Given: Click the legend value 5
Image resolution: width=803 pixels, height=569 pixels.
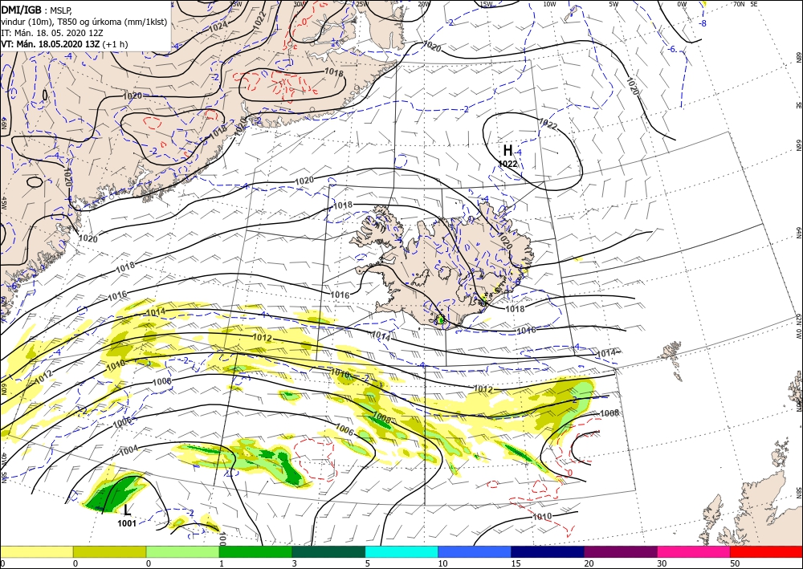Looking at the screenshot, I should click(x=368, y=563).
